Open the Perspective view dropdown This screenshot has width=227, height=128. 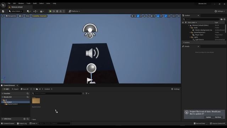(x=11, y=16)
